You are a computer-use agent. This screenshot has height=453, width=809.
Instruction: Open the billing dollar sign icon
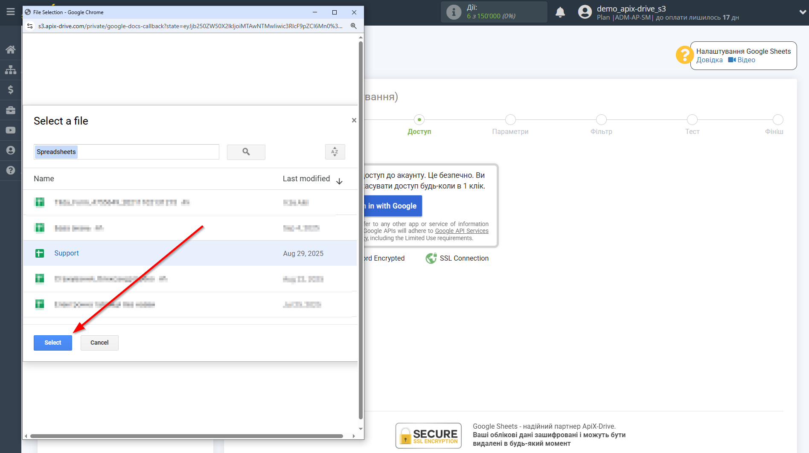tap(11, 90)
